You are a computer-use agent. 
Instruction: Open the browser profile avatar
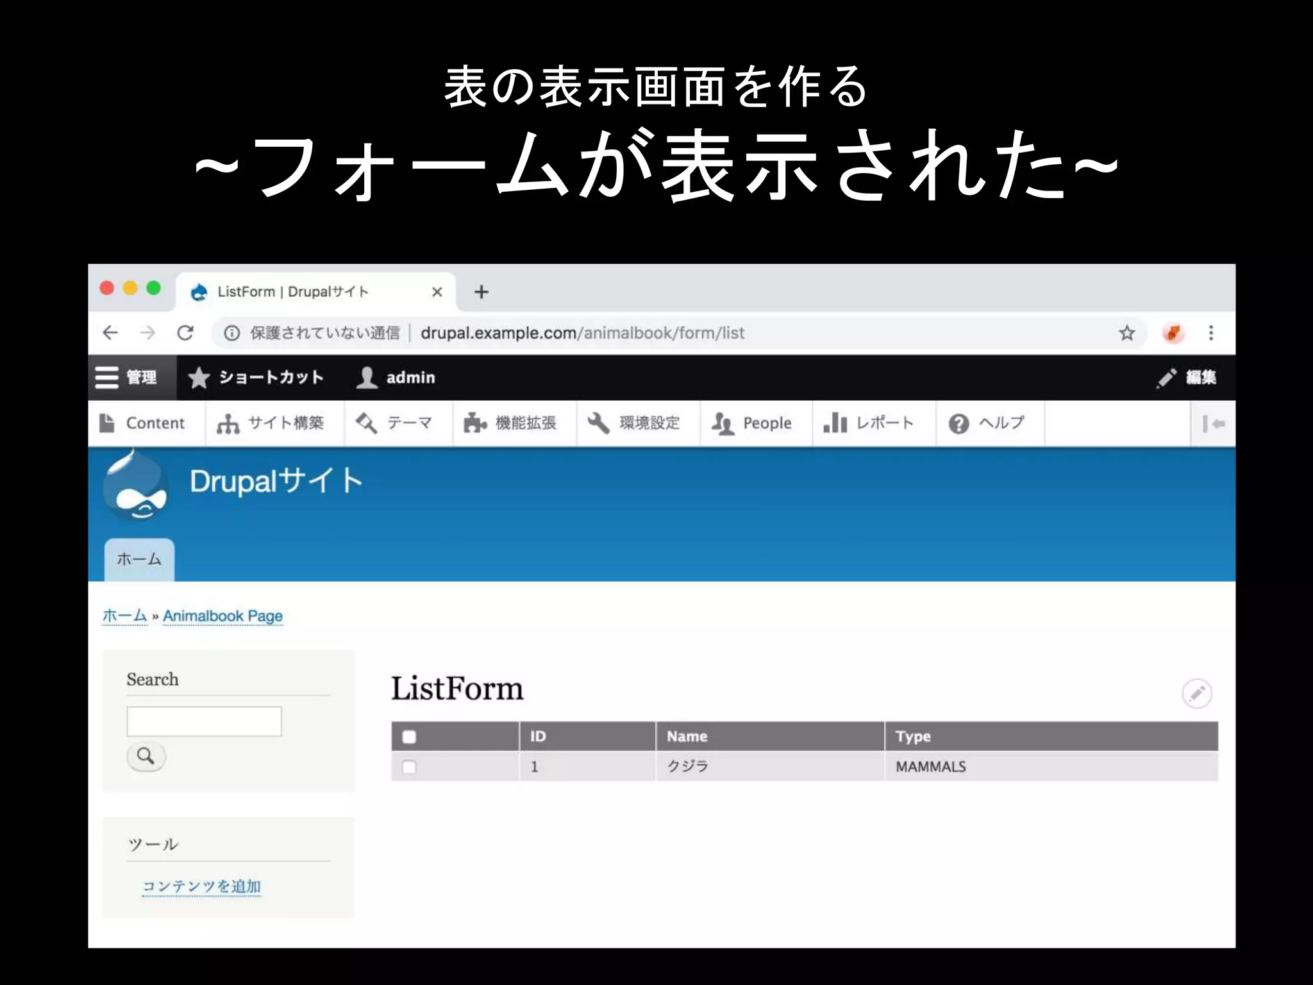(x=1173, y=333)
